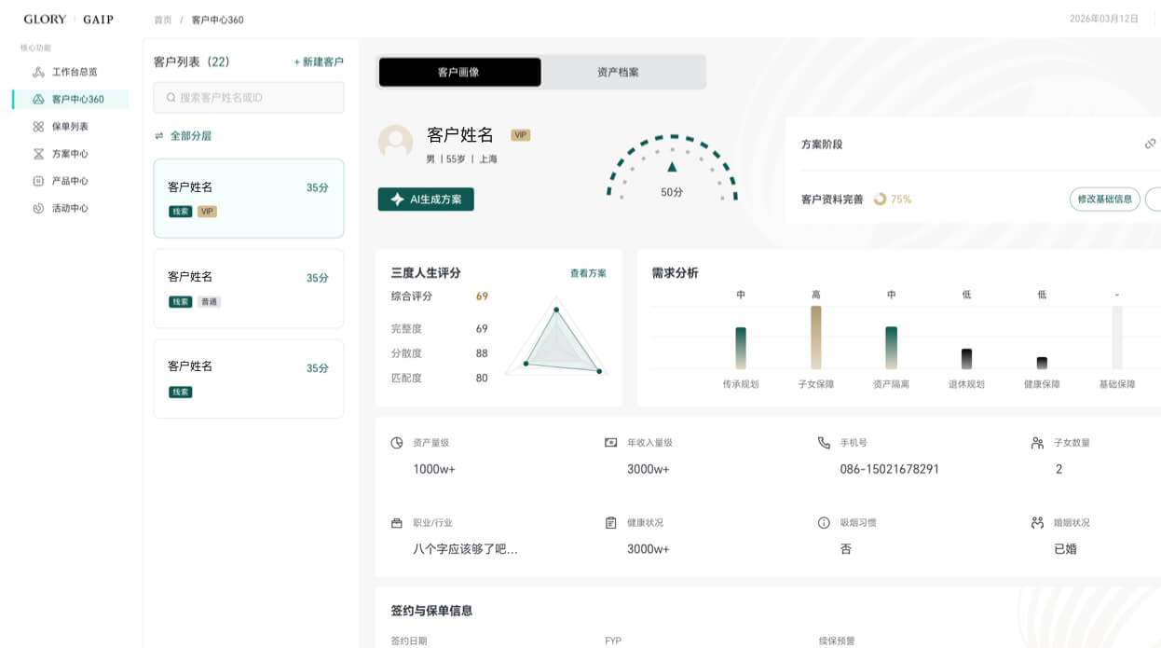The width and height of the screenshot is (1161, 648).
Task: Click the 传承规划 green bar
Action: pos(741,348)
